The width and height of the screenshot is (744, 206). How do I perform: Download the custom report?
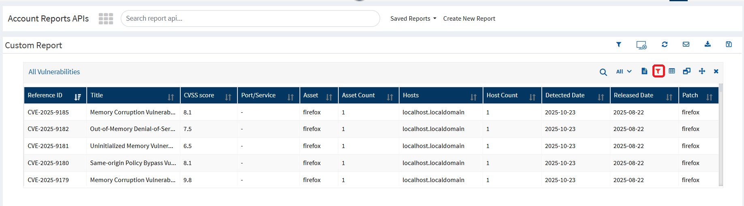pyautogui.click(x=708, y=45)
